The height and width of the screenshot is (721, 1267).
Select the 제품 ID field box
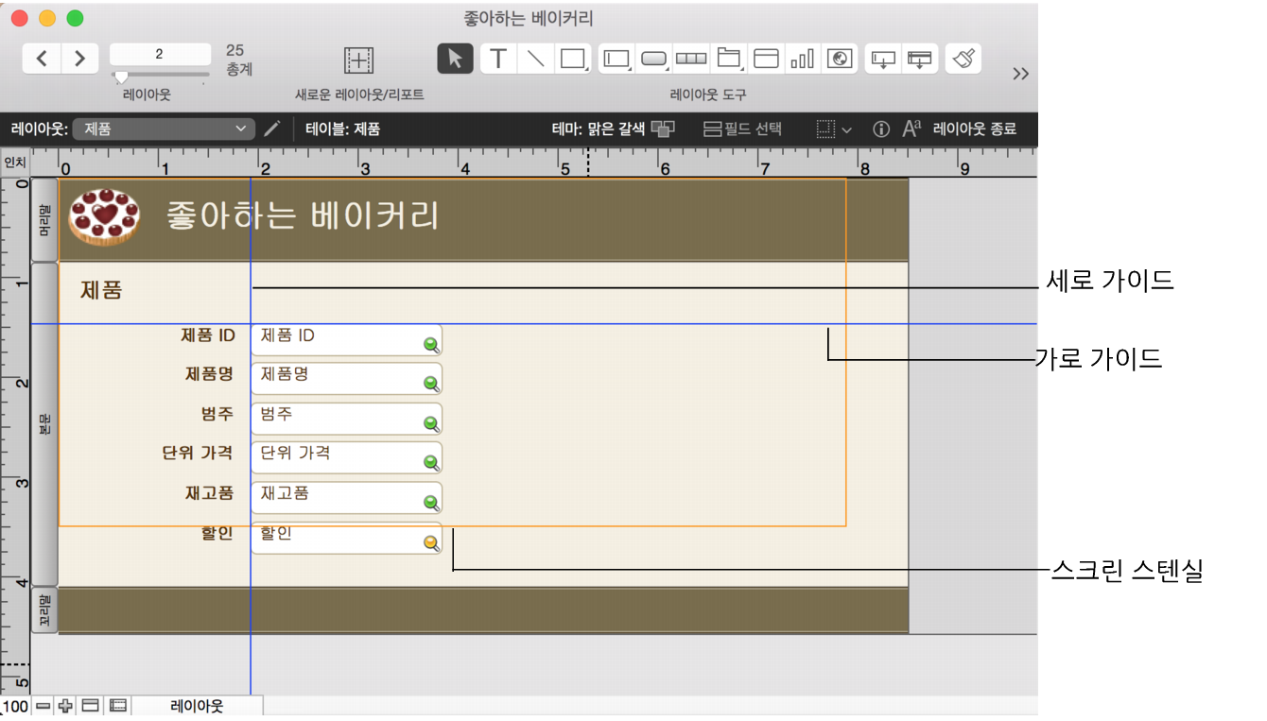346,340
